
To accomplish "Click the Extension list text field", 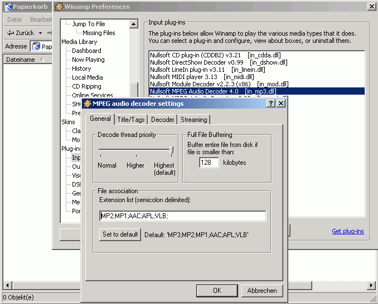I will tap(182, 216).
